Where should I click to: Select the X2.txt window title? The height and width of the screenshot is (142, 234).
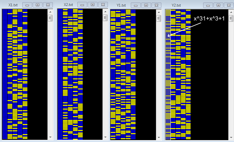pyautogui.click(x=68, y=5)
